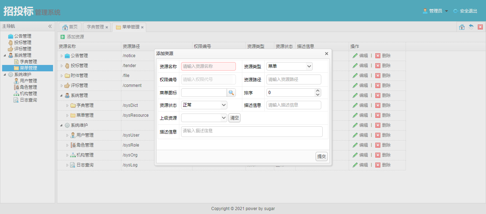Open the 管理员 dropdown arrow in header
486x214 pixels.
447,11
